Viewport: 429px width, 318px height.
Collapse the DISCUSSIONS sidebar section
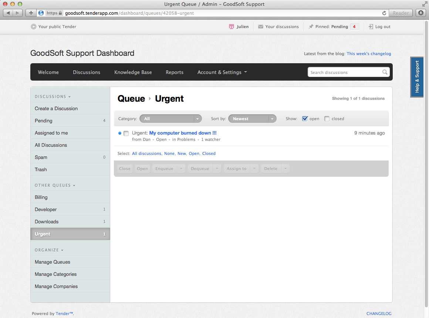coord(53,97)
